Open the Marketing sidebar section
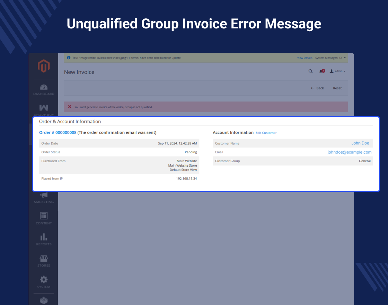Image resolution: width=388 pixels, height=305 pixels. 44,198
